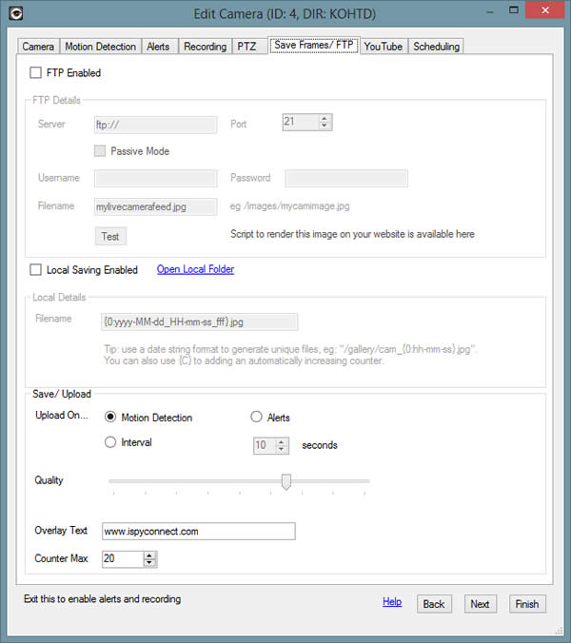The height and width of the screenshot is (643, 571).
Task: Open the Scheduling tab
Action: coord(436,47)
